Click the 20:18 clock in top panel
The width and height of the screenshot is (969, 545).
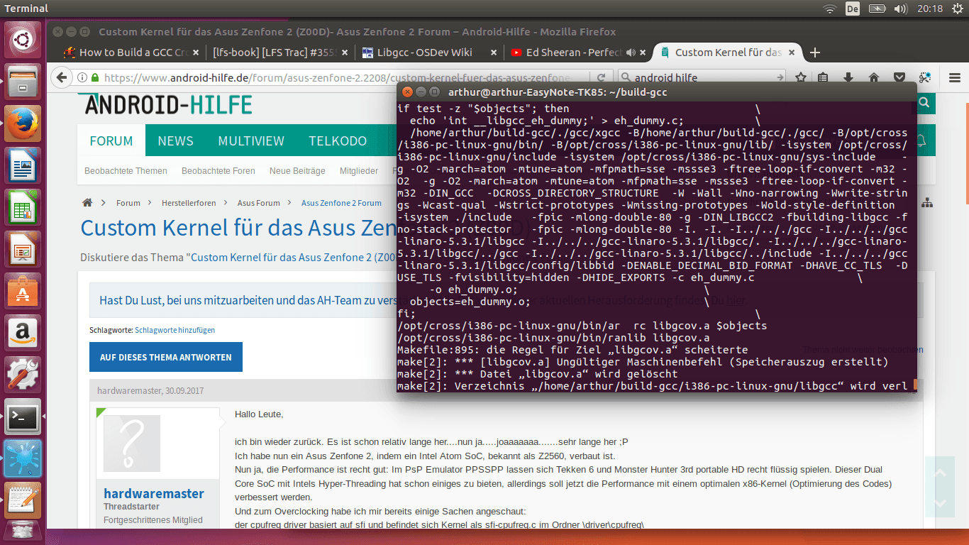pyautogui.click(x=930, y=9)
